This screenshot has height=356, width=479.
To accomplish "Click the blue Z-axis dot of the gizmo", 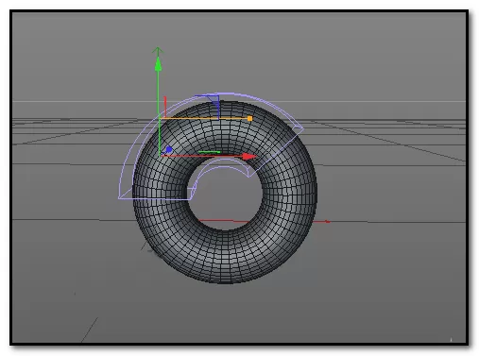I will [x=169, y=149].
